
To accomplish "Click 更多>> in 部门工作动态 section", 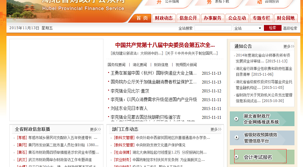I will (x=216, y=129).
